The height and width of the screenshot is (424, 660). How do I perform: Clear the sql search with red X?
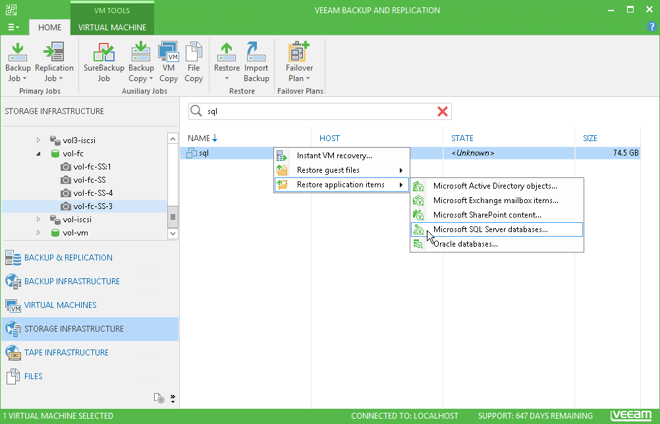pos(443,111)
